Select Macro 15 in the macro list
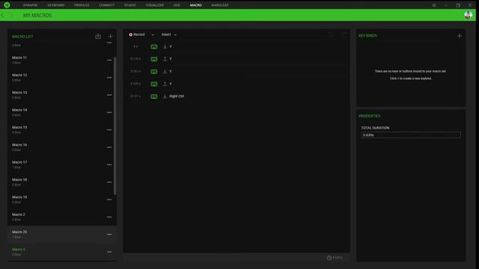 (61, 129)
